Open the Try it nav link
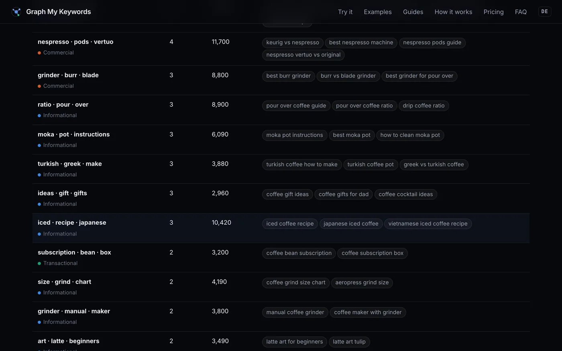This screenshot has height=351, width=562. 345,12
